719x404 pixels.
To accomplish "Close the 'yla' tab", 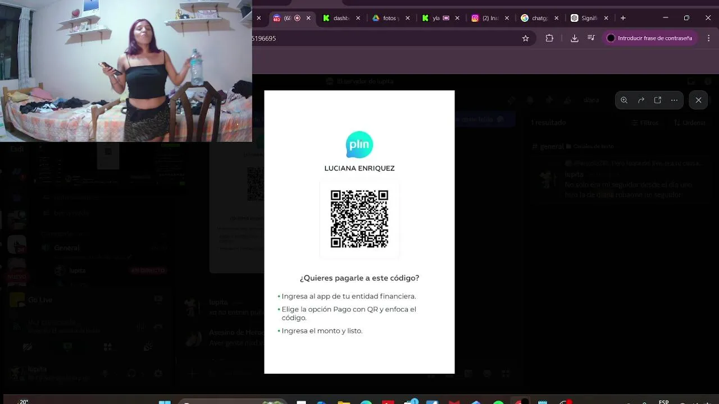I will pos(457,18).
